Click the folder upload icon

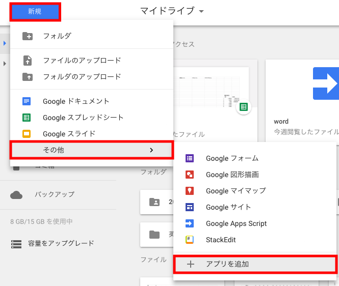(x=28, y=77)
